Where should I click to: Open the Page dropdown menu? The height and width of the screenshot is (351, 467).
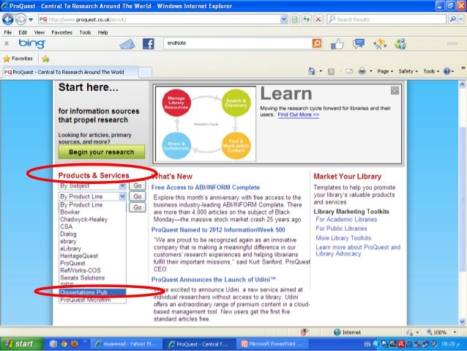385,72
